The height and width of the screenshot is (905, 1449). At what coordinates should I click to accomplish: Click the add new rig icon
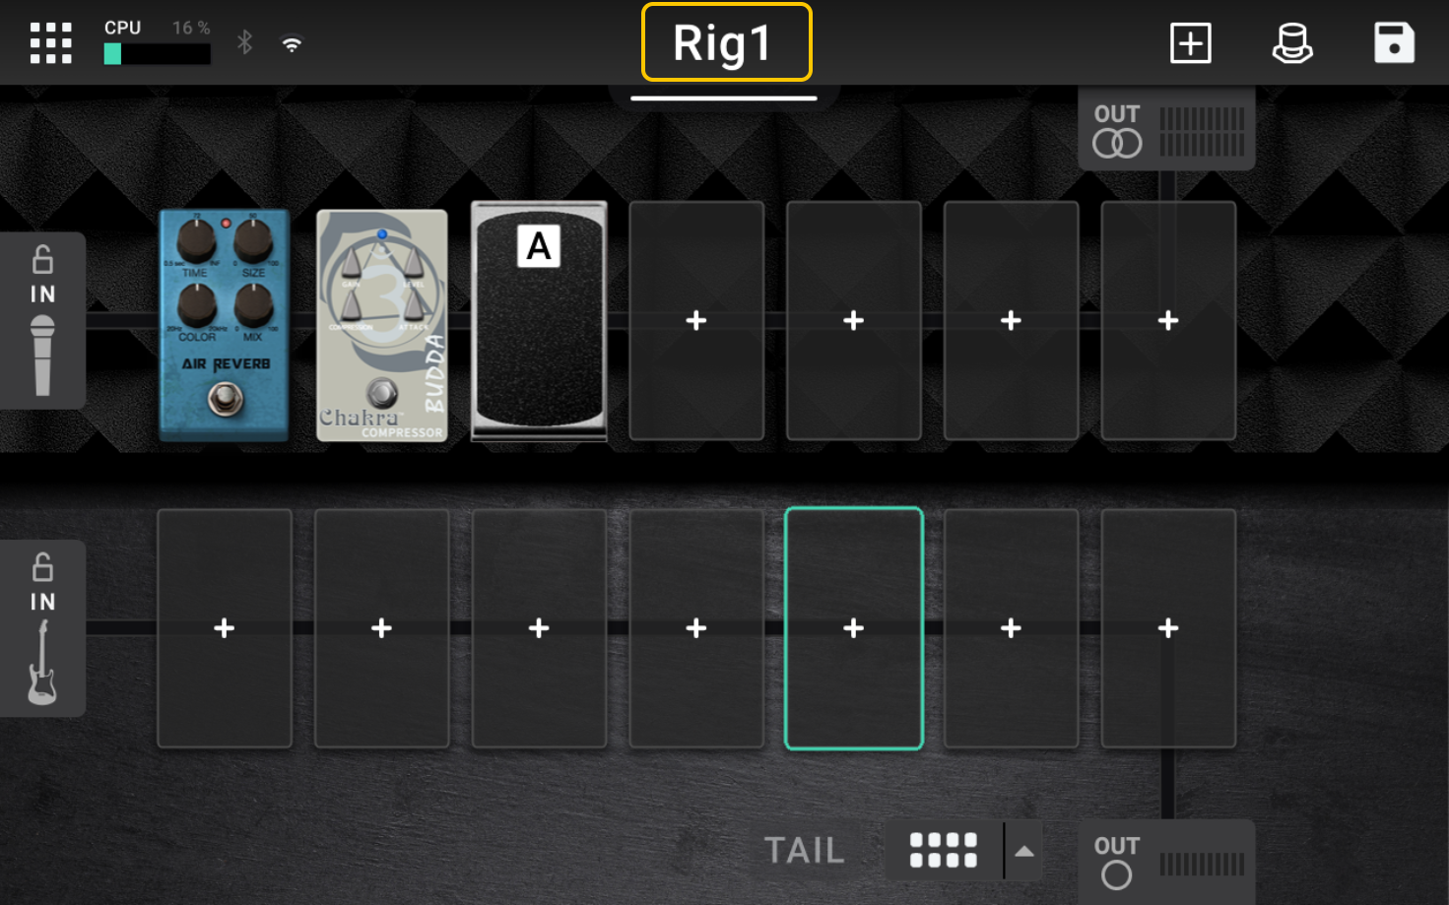tap(1190, 43)
